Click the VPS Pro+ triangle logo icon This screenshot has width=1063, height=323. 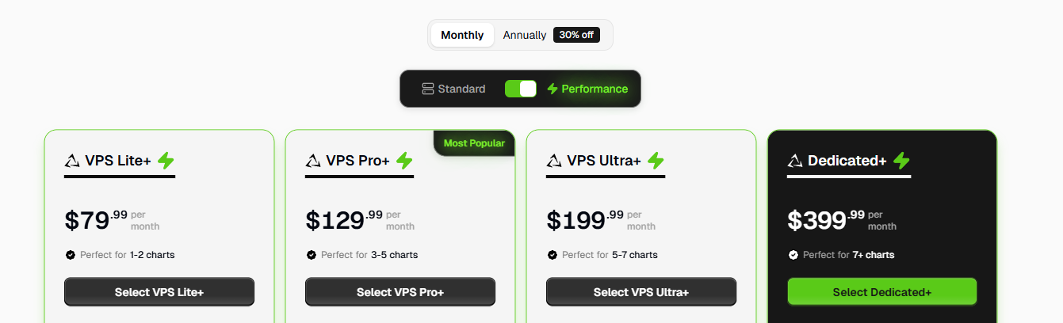pyautogui.click(x=313, y=161)
